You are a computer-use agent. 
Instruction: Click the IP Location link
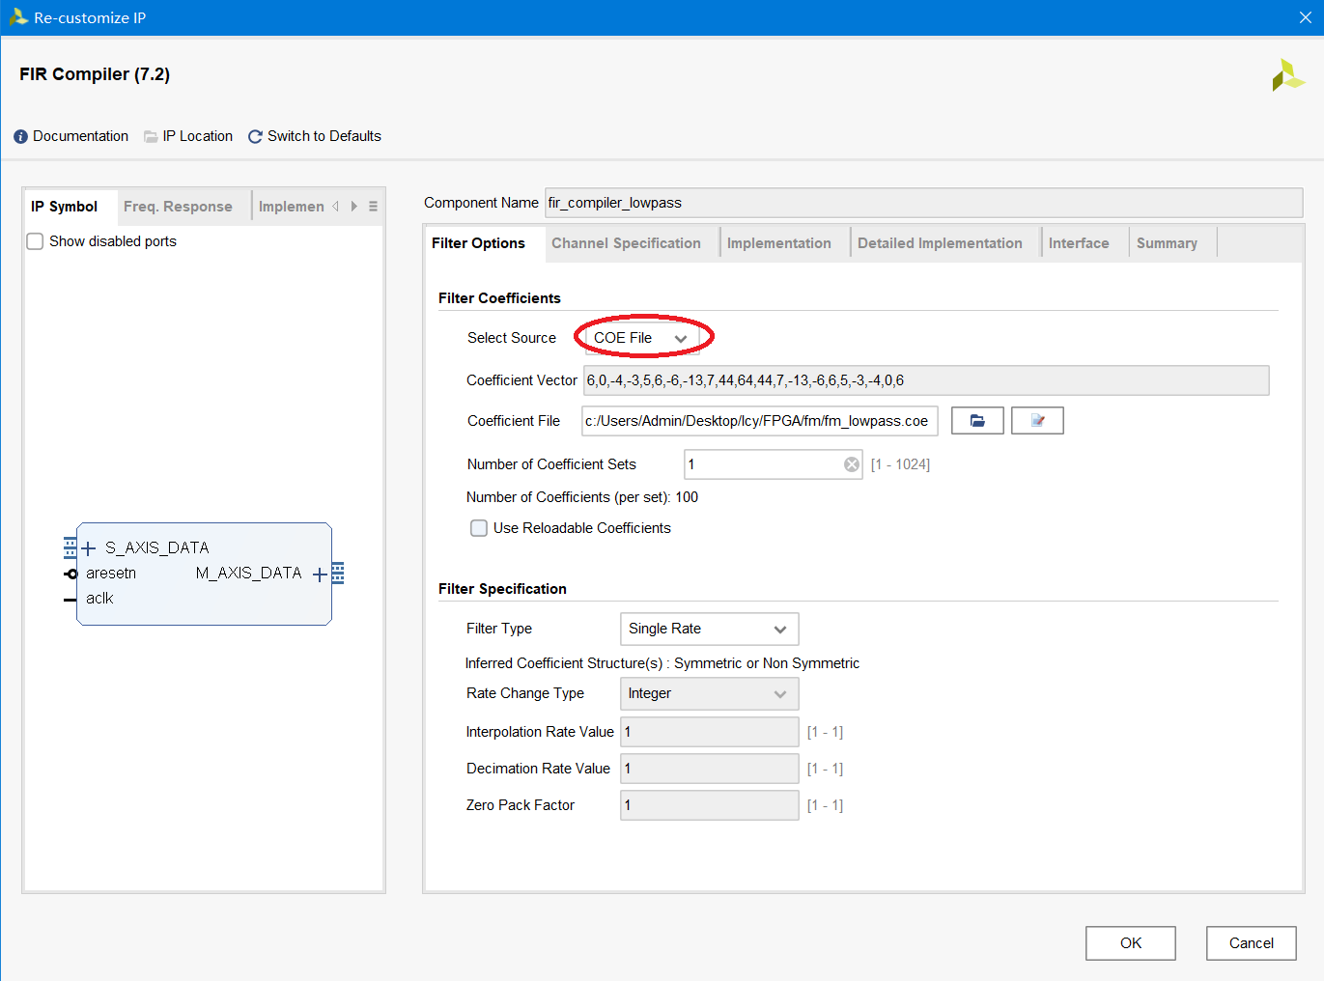[x=197, y=136]
